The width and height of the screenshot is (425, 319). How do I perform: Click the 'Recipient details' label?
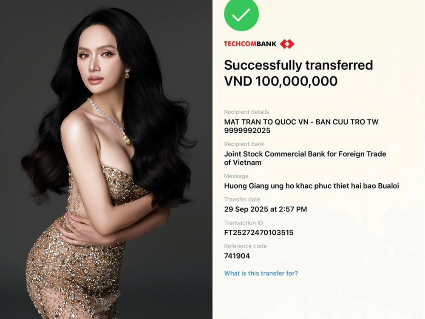246,112
